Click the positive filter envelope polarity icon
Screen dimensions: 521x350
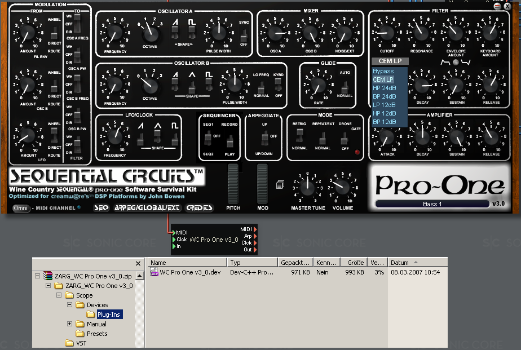click(445, 62)
